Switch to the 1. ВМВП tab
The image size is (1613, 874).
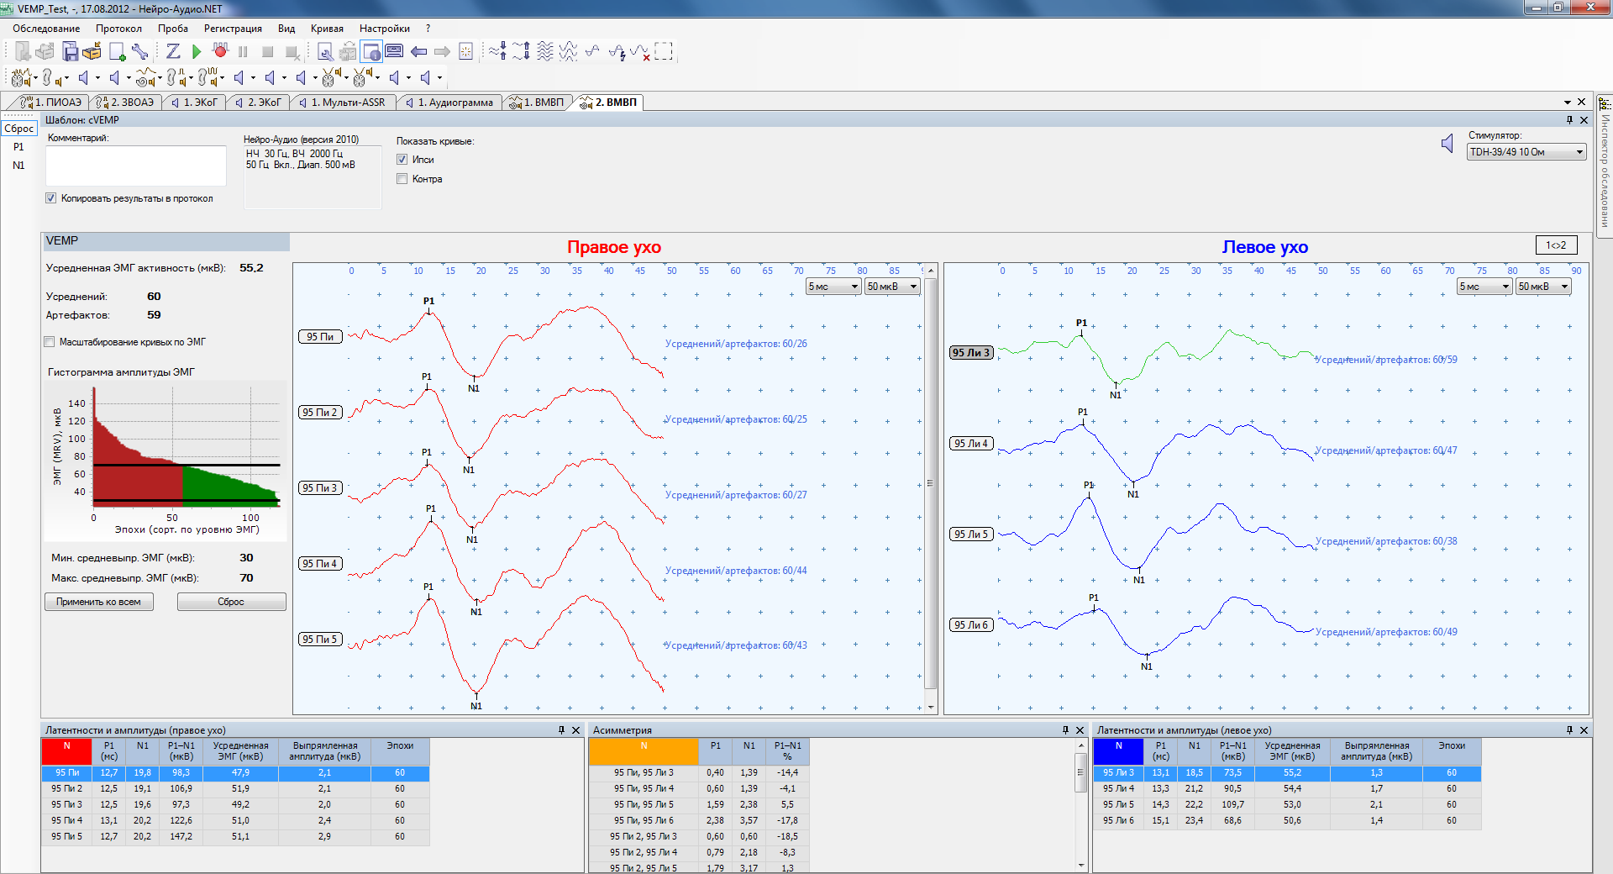[538, 103]
